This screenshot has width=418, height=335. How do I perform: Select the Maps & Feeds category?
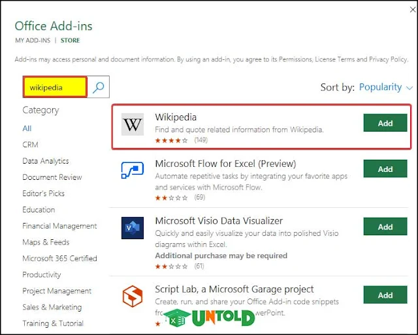(46, 242)
